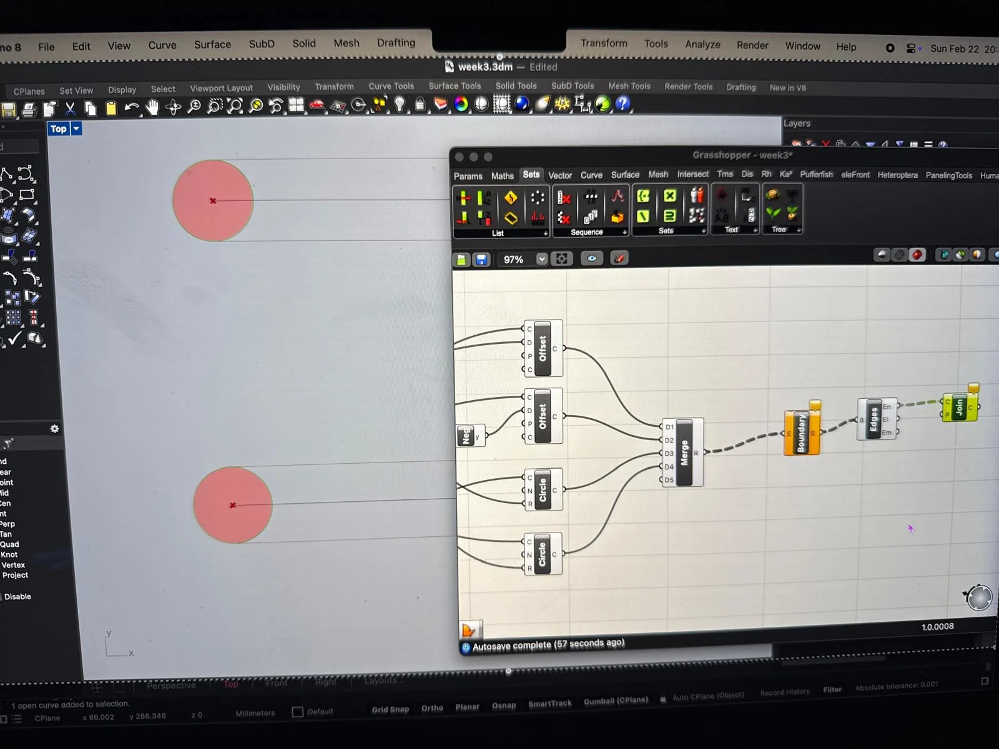The height and width of the screenshot is (749, 999).
Task: Click the blue question mark Help icon
Action: point(623,104)
